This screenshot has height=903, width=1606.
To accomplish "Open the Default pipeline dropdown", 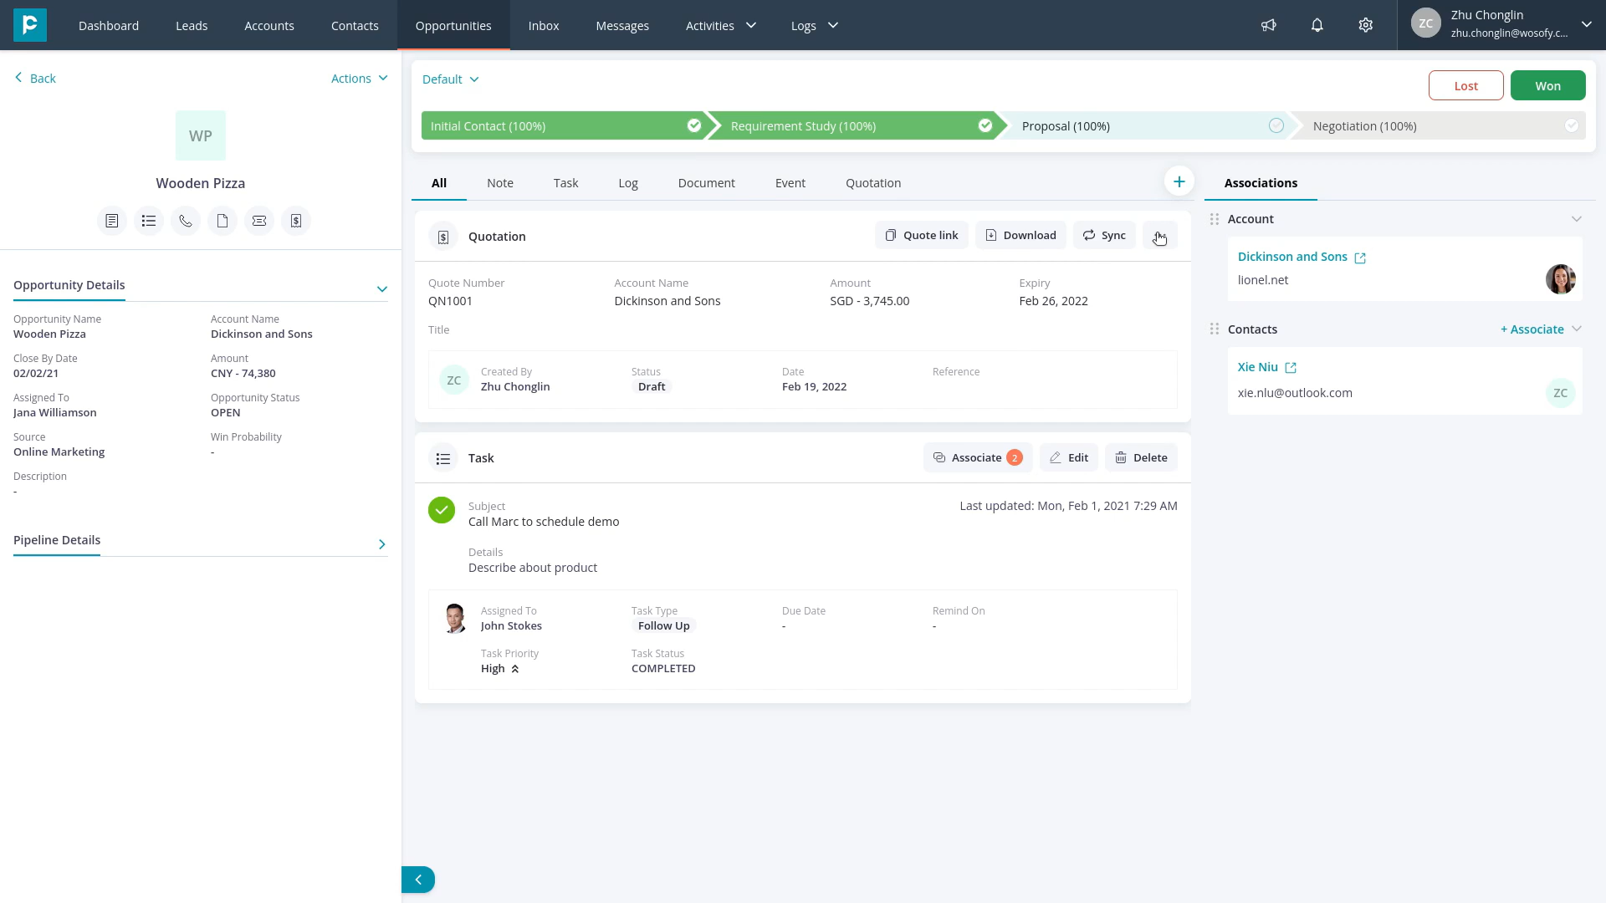I will click(x=450, y=79).
